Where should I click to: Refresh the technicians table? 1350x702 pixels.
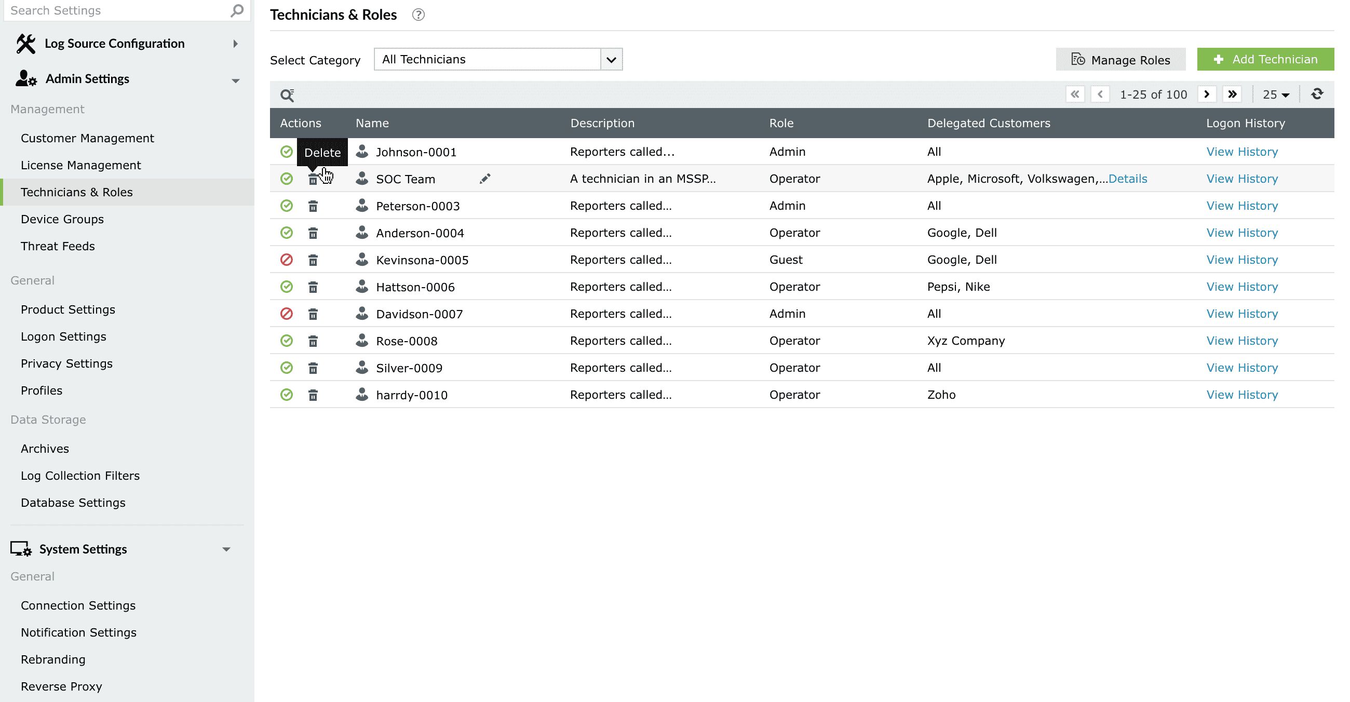click(1316, 95)
